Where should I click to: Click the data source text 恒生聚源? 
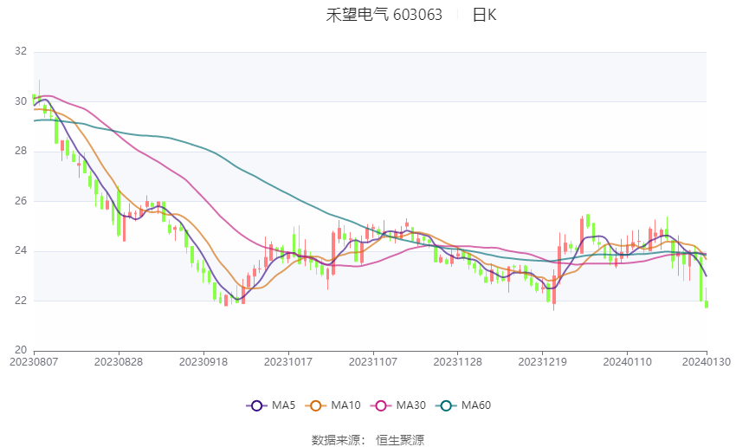point(400,440)
